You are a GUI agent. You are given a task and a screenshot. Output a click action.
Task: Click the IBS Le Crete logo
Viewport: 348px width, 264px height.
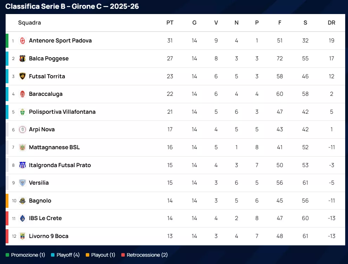pos(22,218)
